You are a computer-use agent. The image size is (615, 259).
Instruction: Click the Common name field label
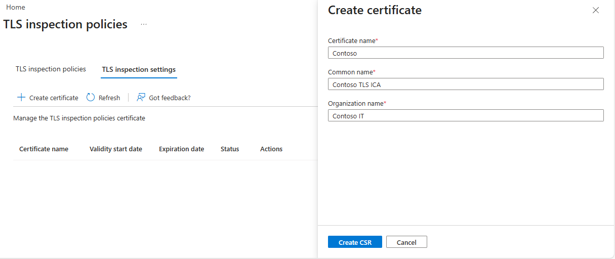click(351, 72)
